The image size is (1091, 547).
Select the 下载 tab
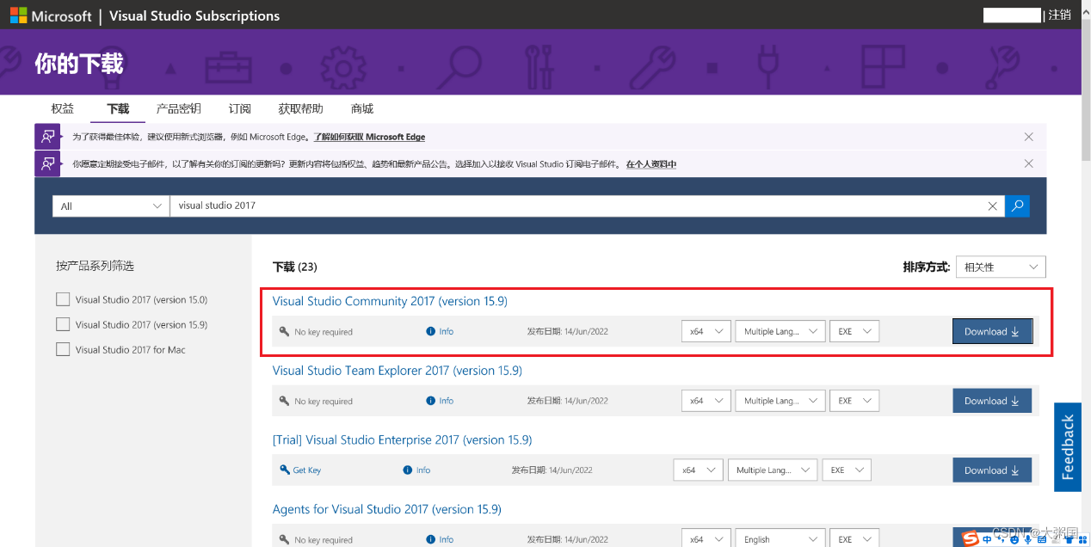click(118, 108)
